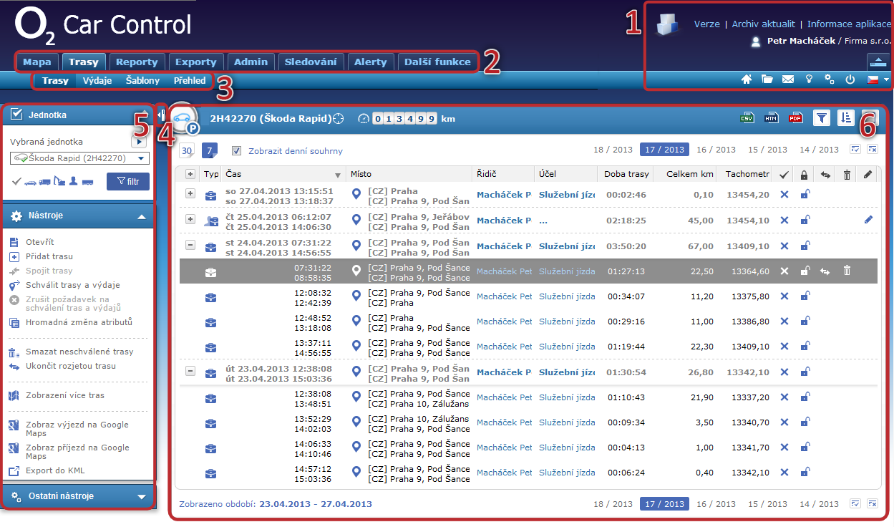Click the power logout icon

850,79
